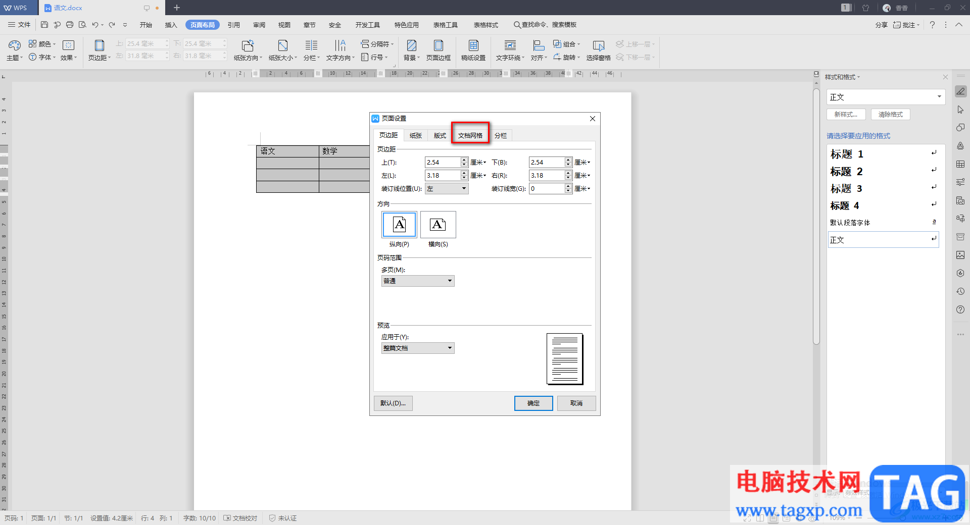Apply the 标题 3 style
The image size is (970, 525).
pyautogui.click(x=883, y=188)
